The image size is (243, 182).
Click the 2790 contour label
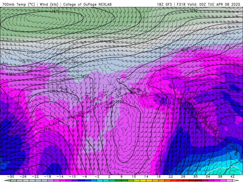[x=10, y=74]
